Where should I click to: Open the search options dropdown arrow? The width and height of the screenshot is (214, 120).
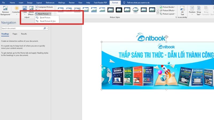click(x=47, y=28)
